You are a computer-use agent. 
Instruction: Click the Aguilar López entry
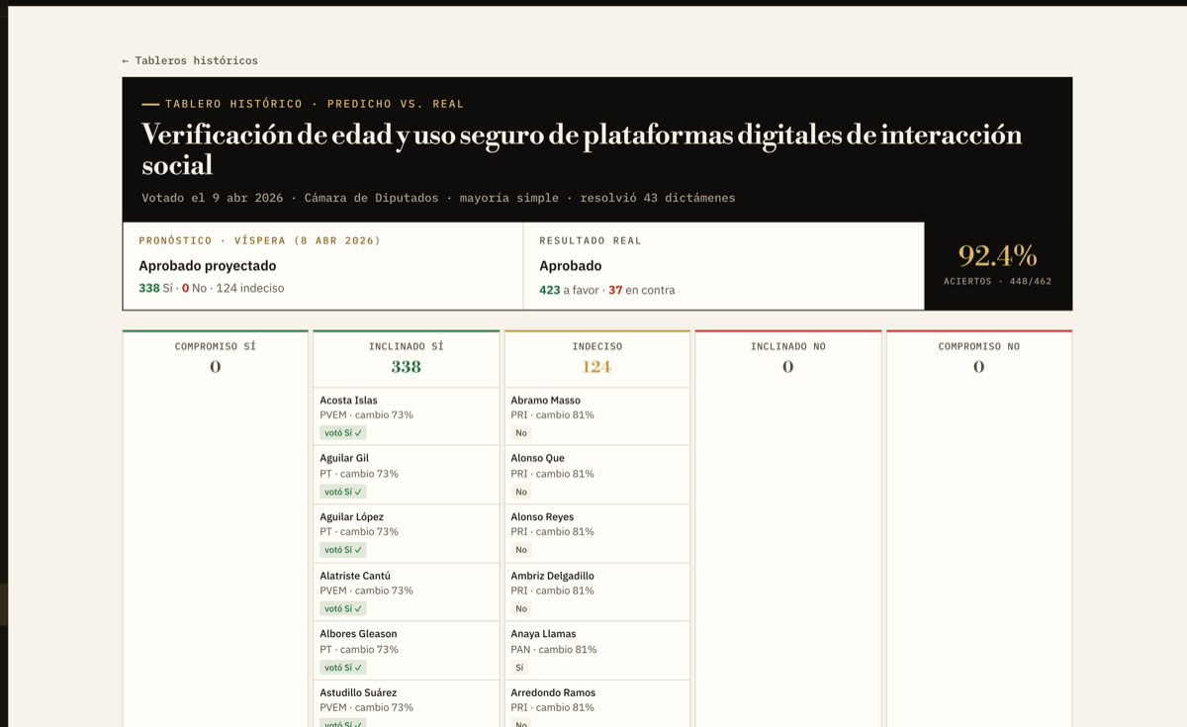pos(406,533)
